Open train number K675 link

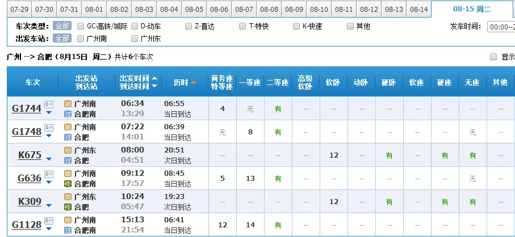click(30, 155)
